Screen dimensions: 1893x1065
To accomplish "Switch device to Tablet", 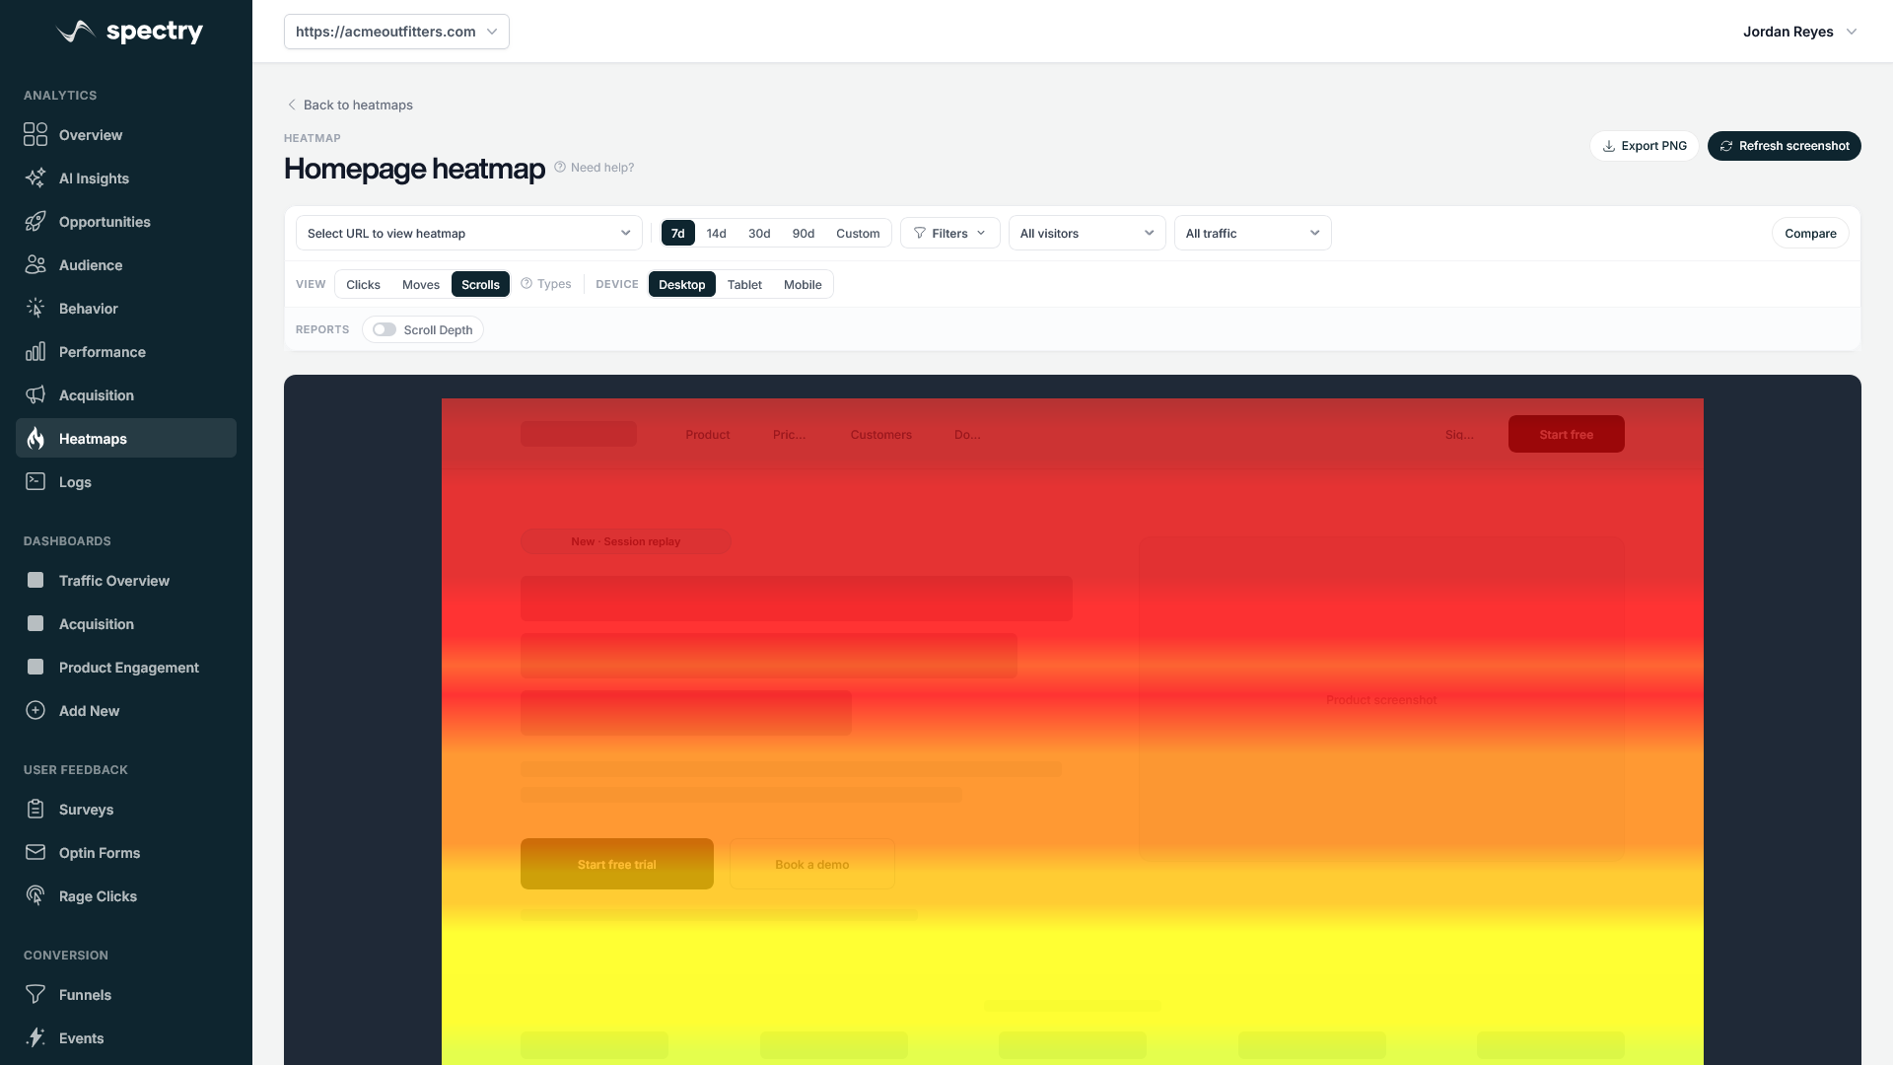I will point(744,284).
